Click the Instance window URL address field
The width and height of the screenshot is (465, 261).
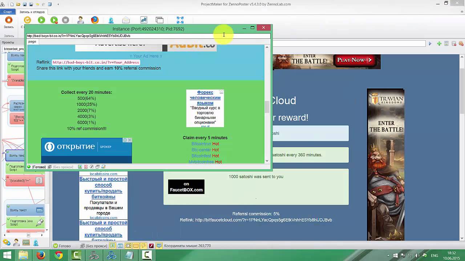pyautogui.click(x=148, y=36)
